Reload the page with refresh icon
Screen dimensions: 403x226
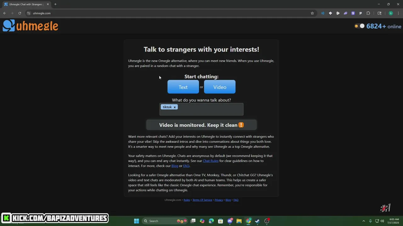(20, 13)
